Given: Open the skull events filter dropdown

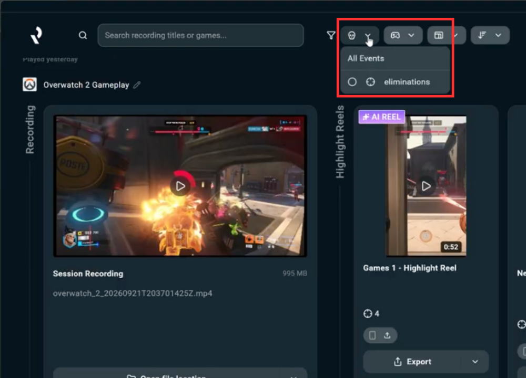Looking at the screenshot, I should [360, 35].
